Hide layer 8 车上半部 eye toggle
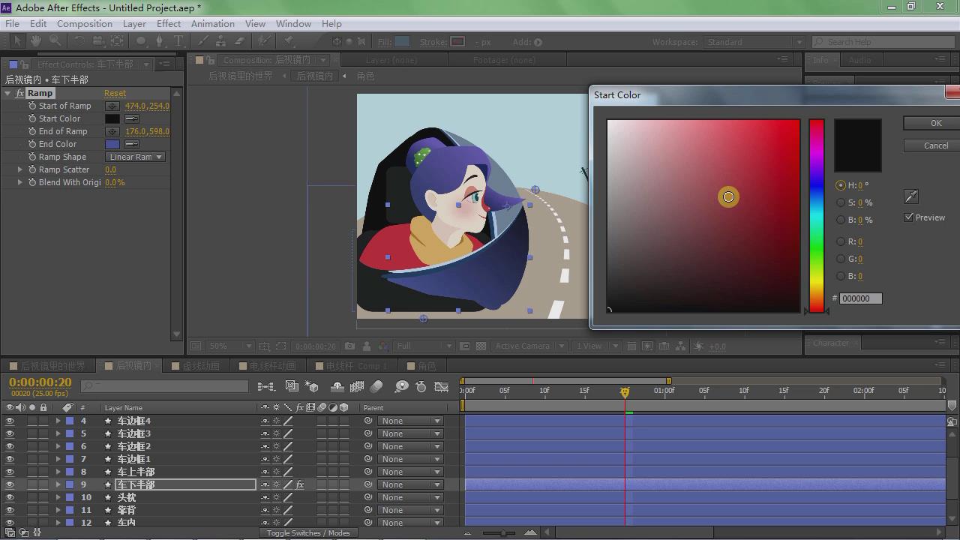The height and width of the screenshot is (540, 960). [10, 472]
